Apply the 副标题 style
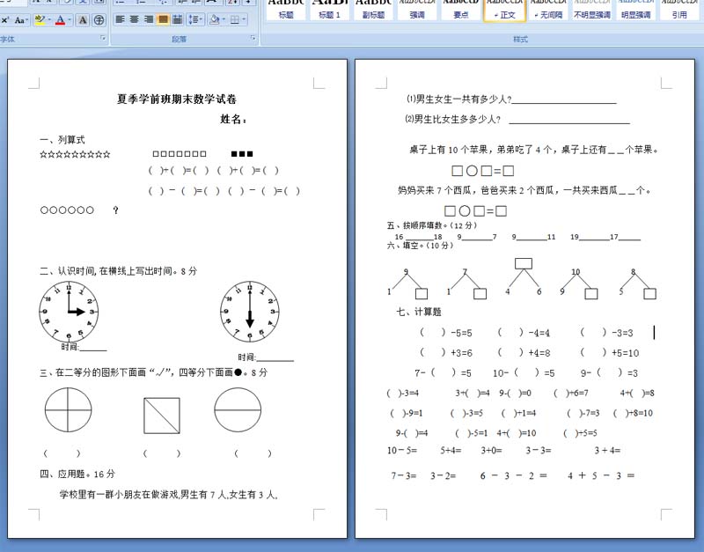 [x=373, y=10]
